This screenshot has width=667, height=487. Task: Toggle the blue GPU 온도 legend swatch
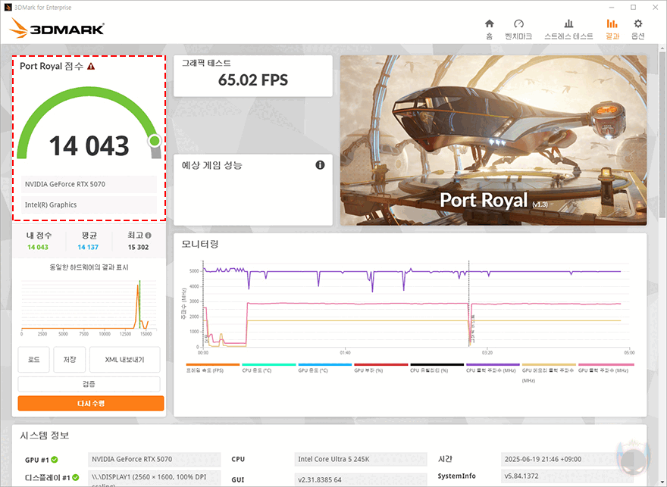[x=325, y=364]
